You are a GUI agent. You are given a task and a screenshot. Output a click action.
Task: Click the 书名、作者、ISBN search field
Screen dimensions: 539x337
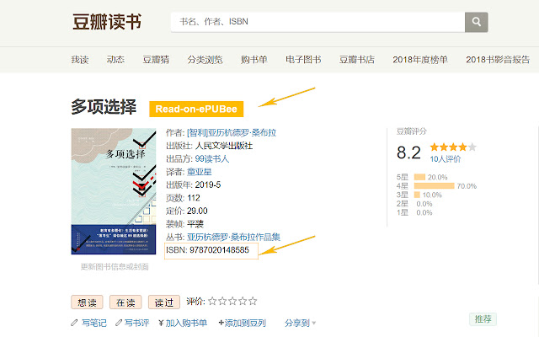click(318, 22)
